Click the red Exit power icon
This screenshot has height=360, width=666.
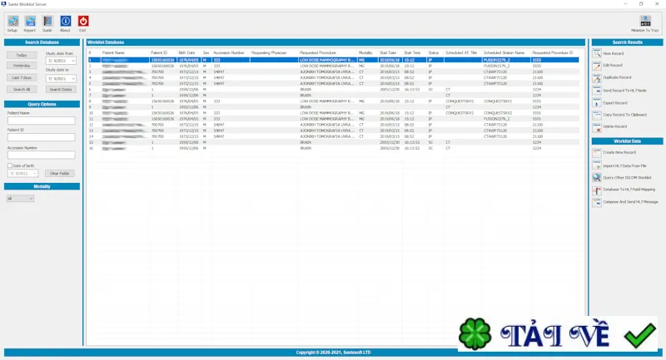click(x=82, y=22)
